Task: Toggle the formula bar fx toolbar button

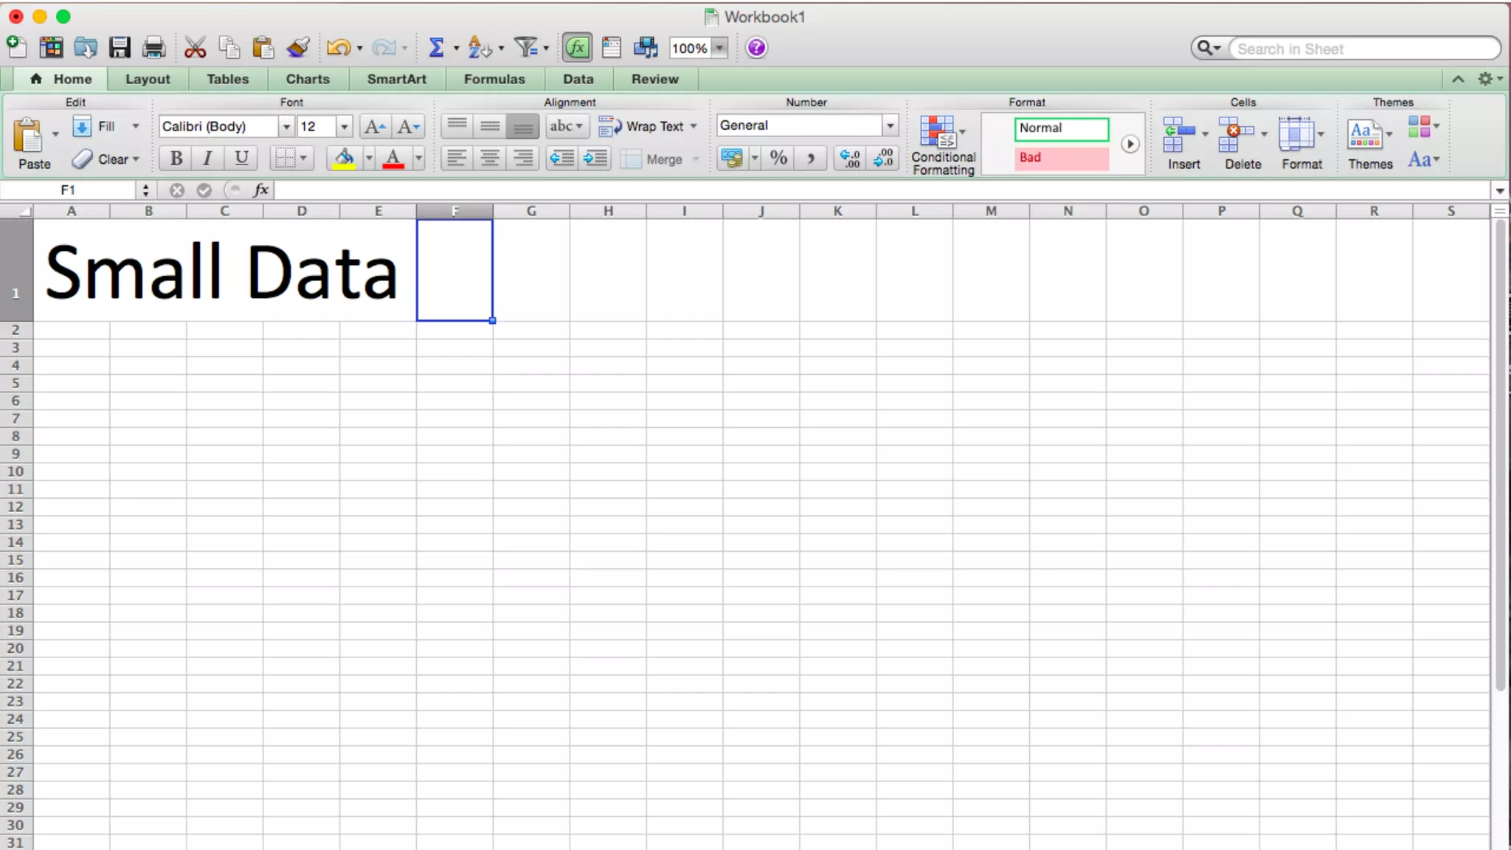Action: point(577,48)
